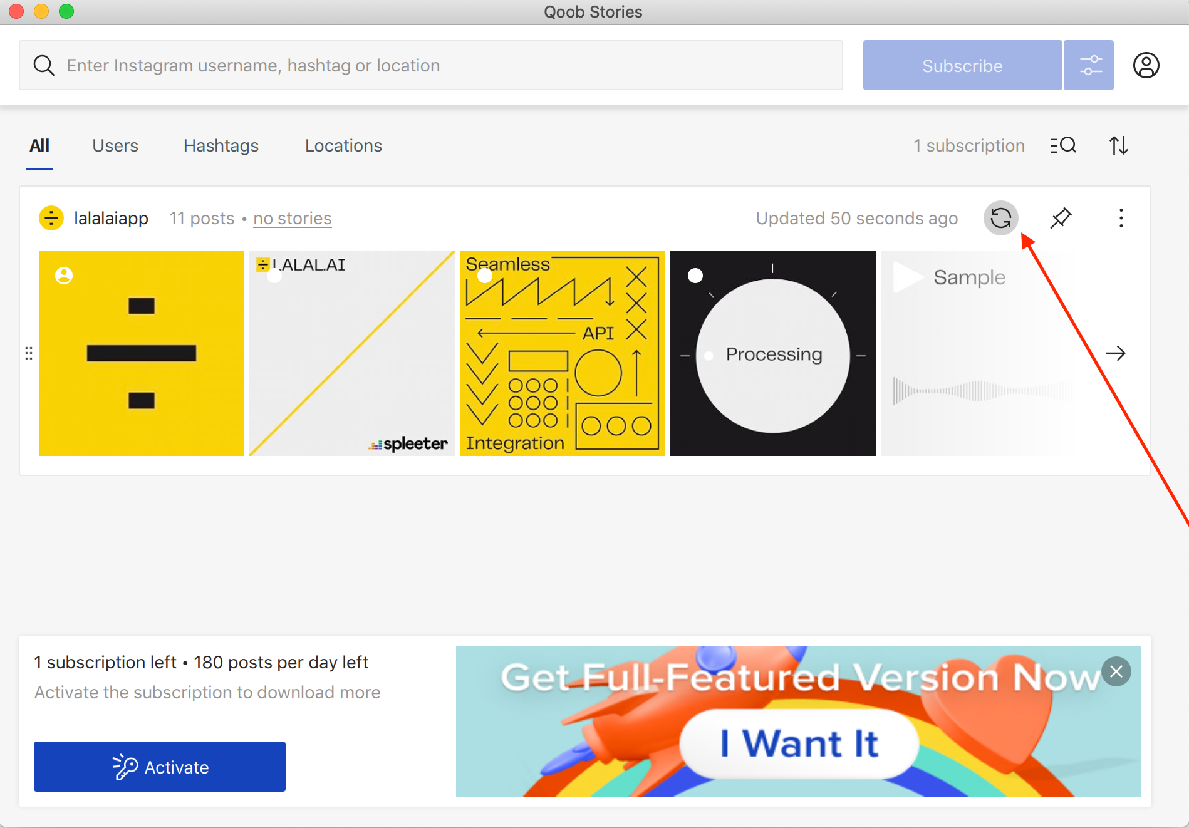Click the drag handle dots beside posts

point(29,353)
